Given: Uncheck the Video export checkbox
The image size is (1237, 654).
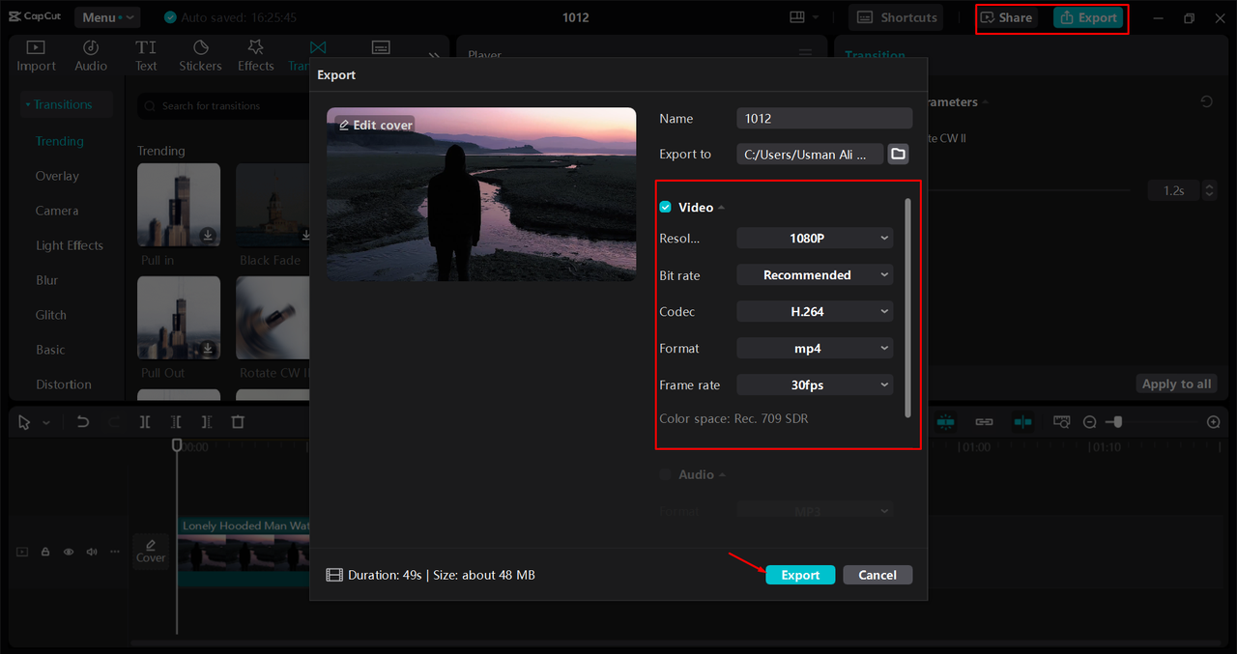Looking at the screenshot, I should [x=665, y=207].
